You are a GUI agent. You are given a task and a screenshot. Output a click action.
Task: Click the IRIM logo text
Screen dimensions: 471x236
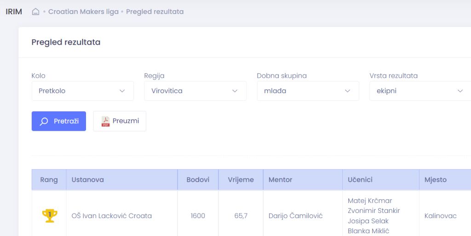[x=14, y=12]
